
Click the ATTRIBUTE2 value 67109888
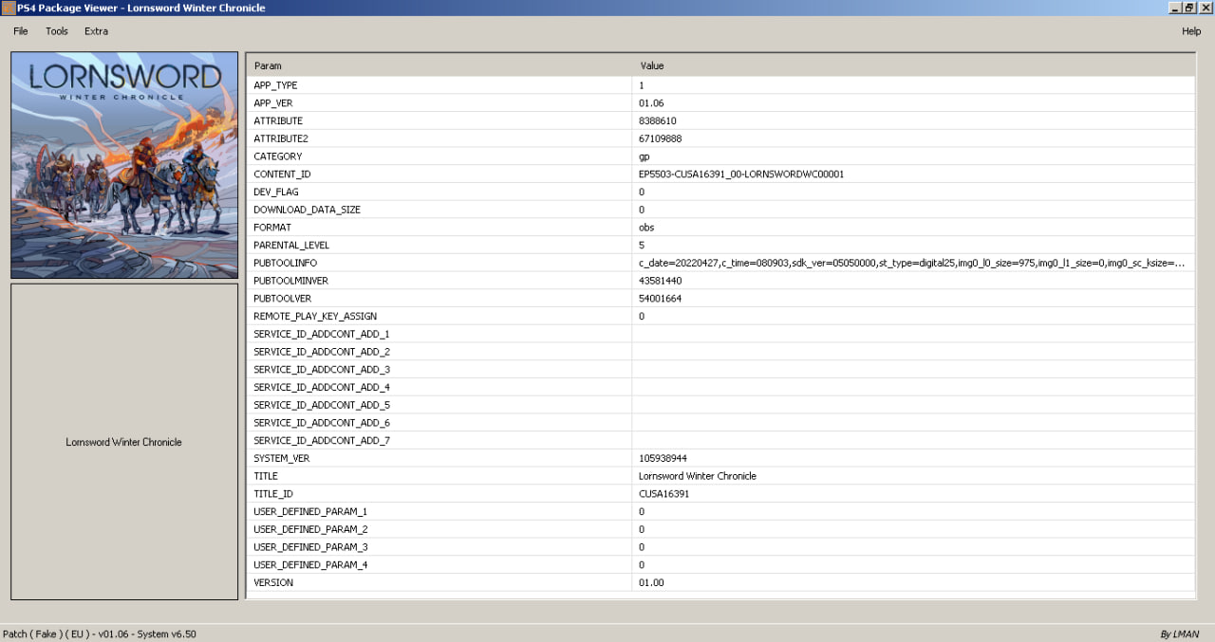tap(661, 138)
